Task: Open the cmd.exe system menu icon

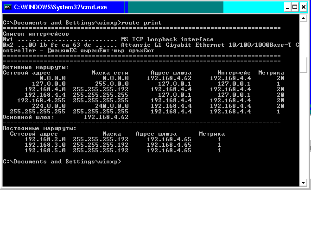Action: (x=7, y=7)
